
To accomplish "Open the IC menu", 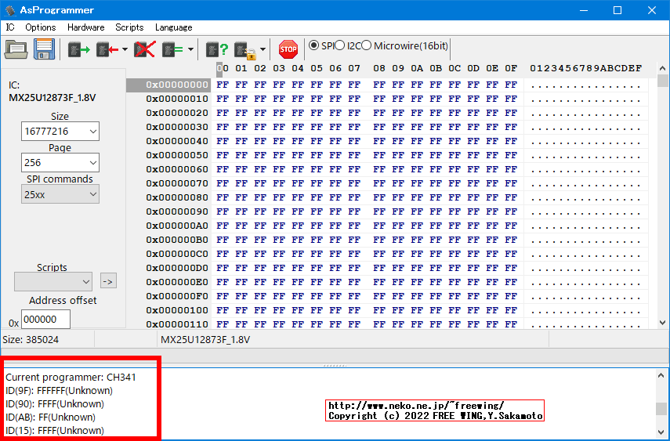I will [x=10, y=27].
